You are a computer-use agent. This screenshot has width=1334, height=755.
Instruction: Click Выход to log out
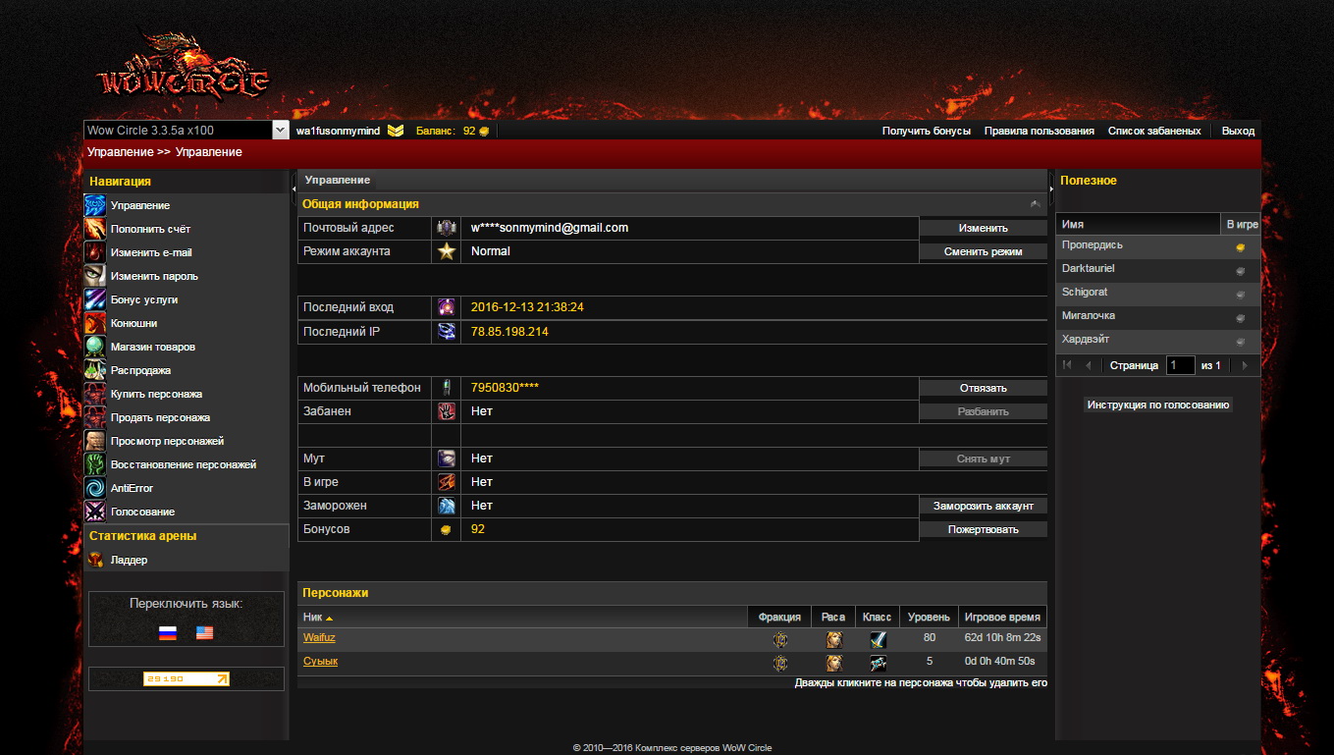(x=1238, y=131)
